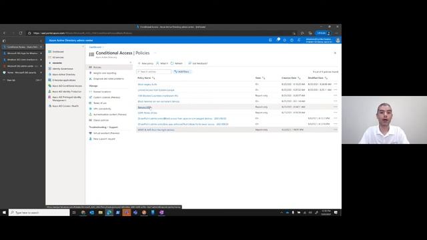427x240 pixels.
Task: Open the What If tool
Action: 161,63
